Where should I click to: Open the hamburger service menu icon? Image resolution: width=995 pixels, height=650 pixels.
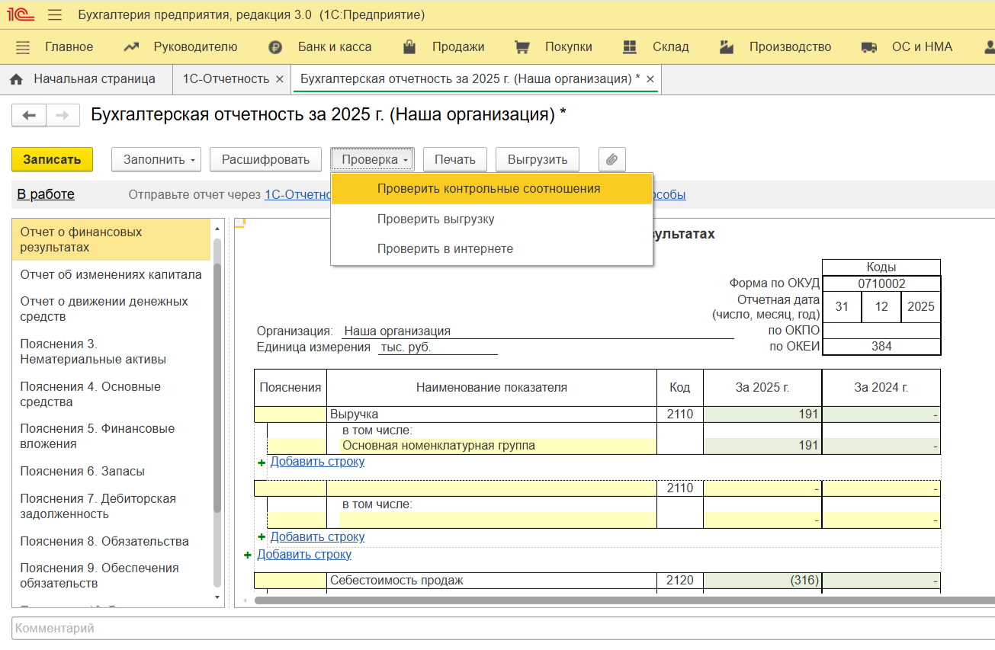pyautogui.click(x=55, y=15)
